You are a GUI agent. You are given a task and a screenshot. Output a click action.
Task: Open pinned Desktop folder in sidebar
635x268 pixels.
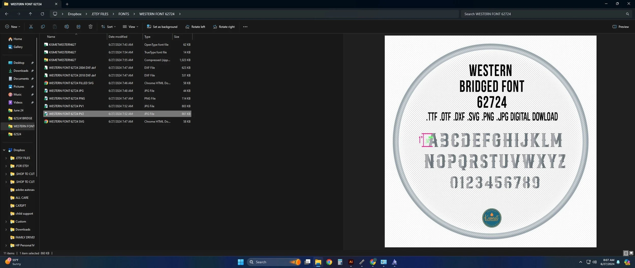pos(19,63)
